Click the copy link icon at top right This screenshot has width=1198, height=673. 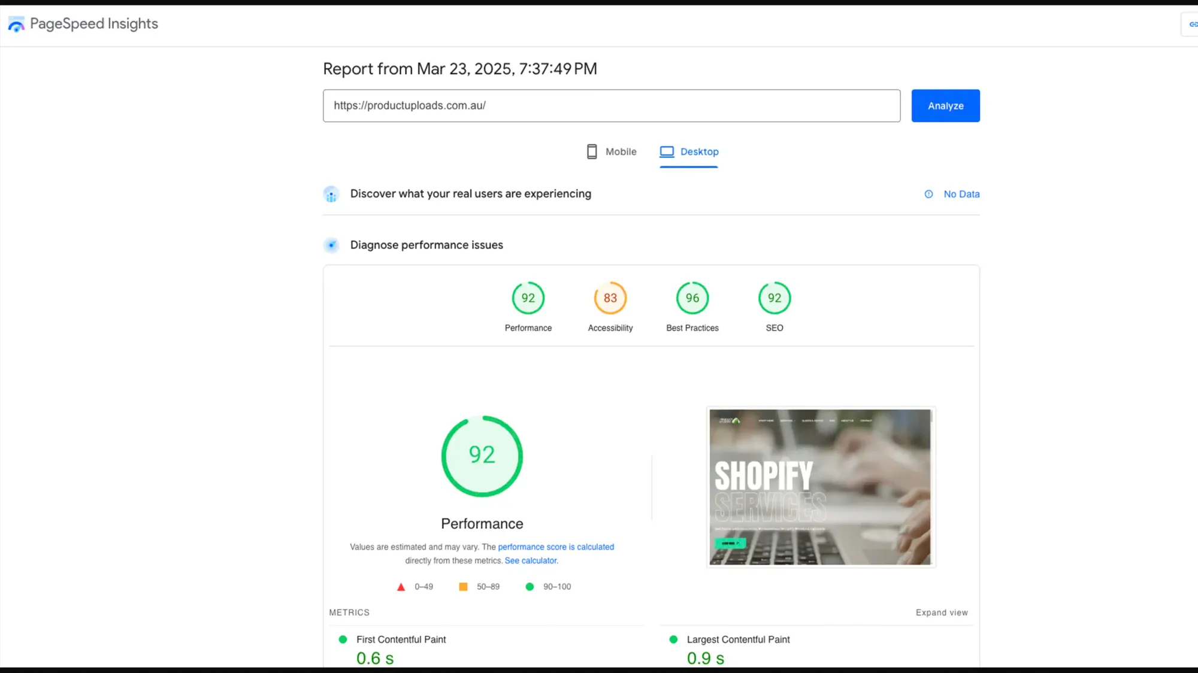click(1193, 24)
